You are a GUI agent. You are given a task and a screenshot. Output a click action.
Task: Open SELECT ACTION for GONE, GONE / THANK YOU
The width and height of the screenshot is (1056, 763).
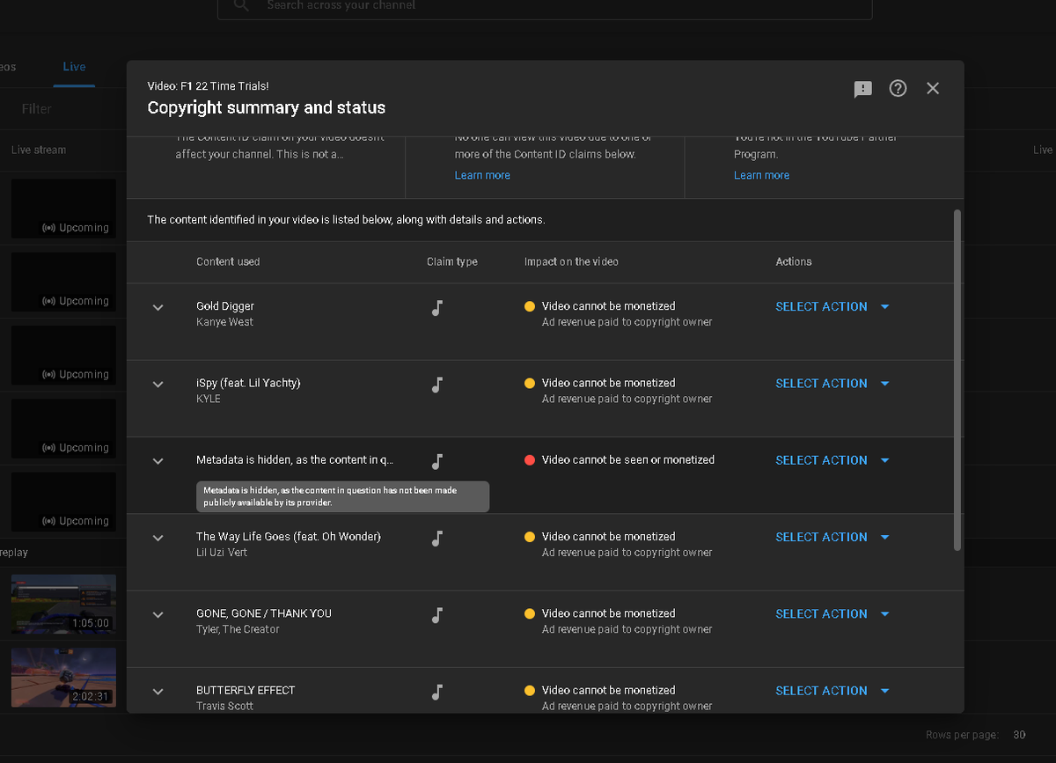coord(832,613)
